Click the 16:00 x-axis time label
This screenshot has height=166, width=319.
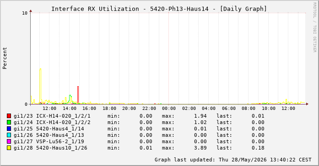coord(89,109)
